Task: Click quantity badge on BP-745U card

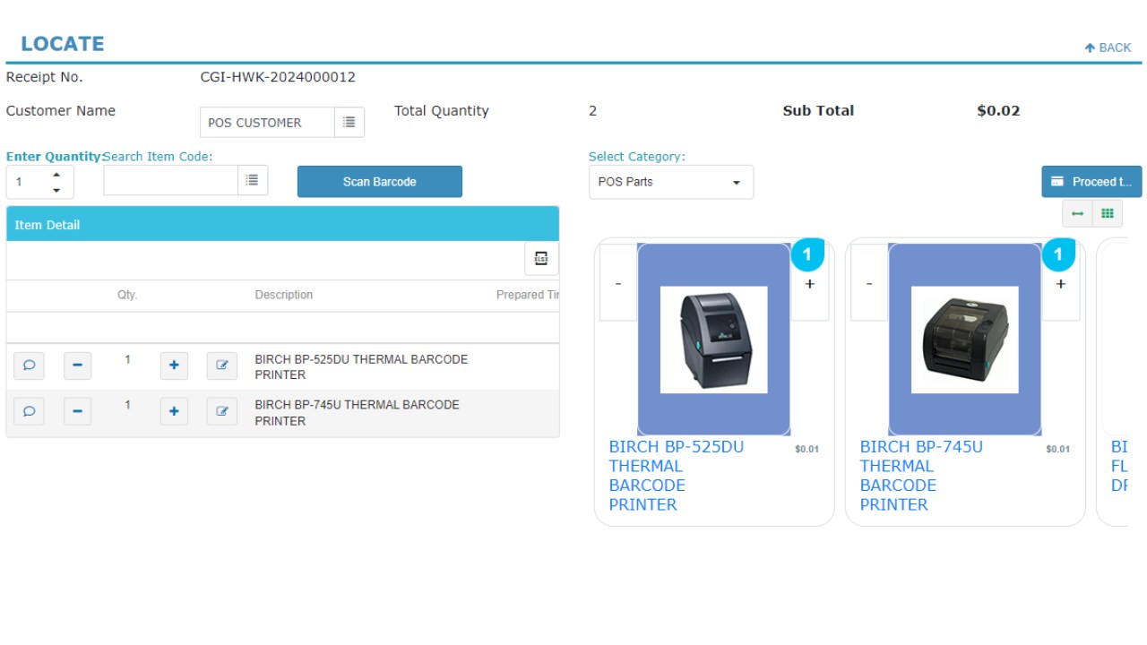Action: pyautogui.click(x=1058, y=254)
